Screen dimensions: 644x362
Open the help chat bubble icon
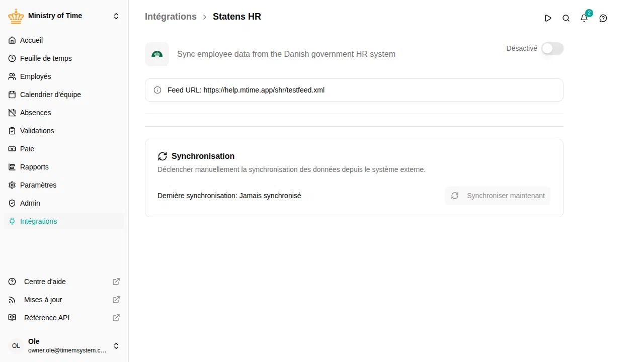[x=603, y=18]
